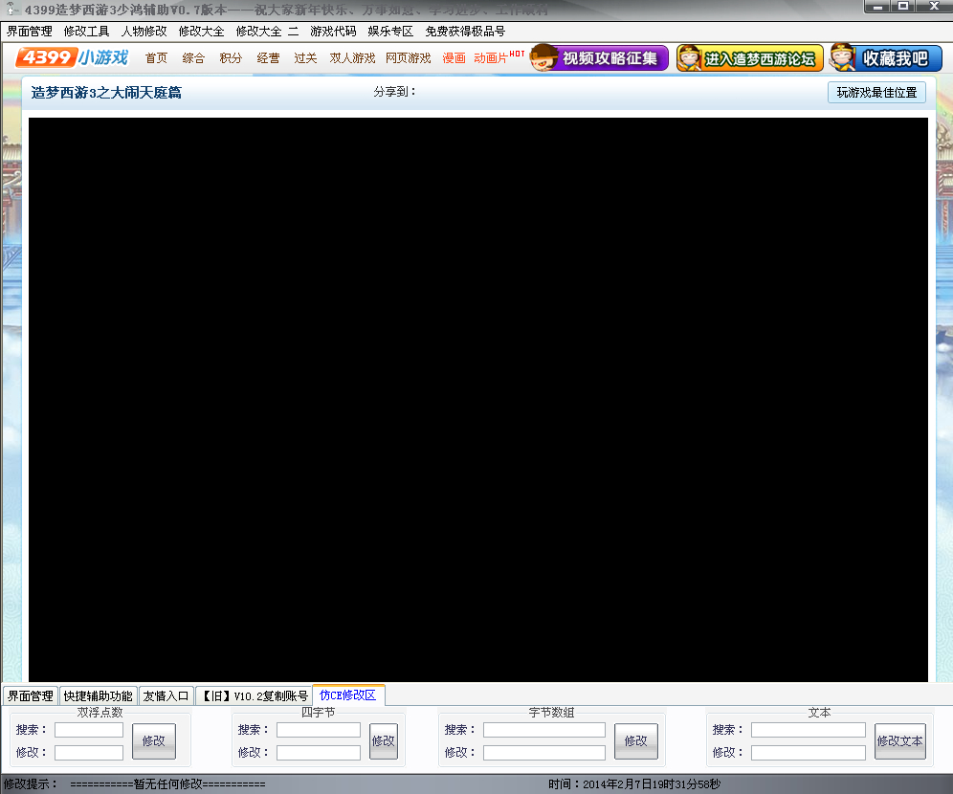953x794 pixels.
Task: Select the 【旧】V10.2复制账号 tab
Action: pyautogui.click(x=254, y=695)
